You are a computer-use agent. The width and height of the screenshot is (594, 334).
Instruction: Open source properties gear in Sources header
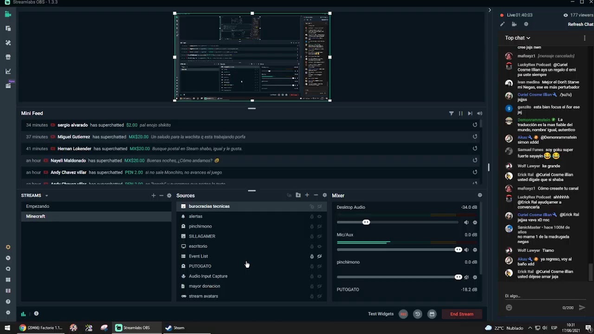coord(324,195)
